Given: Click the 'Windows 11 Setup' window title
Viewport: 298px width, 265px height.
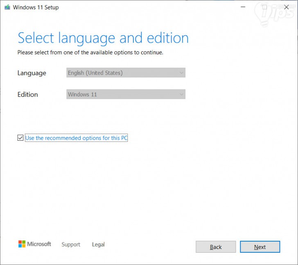Looking at the screenshot, I should pyautogui.click(x=36, y=7).
